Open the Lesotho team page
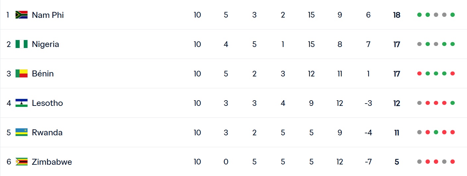Image resolution: width=467 pixels, height=176 pixels. [x=47, y=103]
